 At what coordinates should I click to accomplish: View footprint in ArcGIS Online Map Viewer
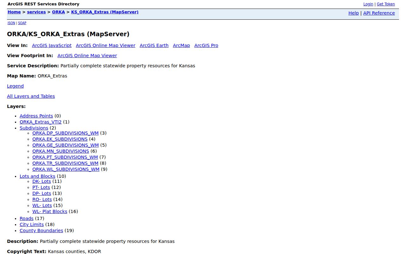pyautogui.click(x=87, y=56)
